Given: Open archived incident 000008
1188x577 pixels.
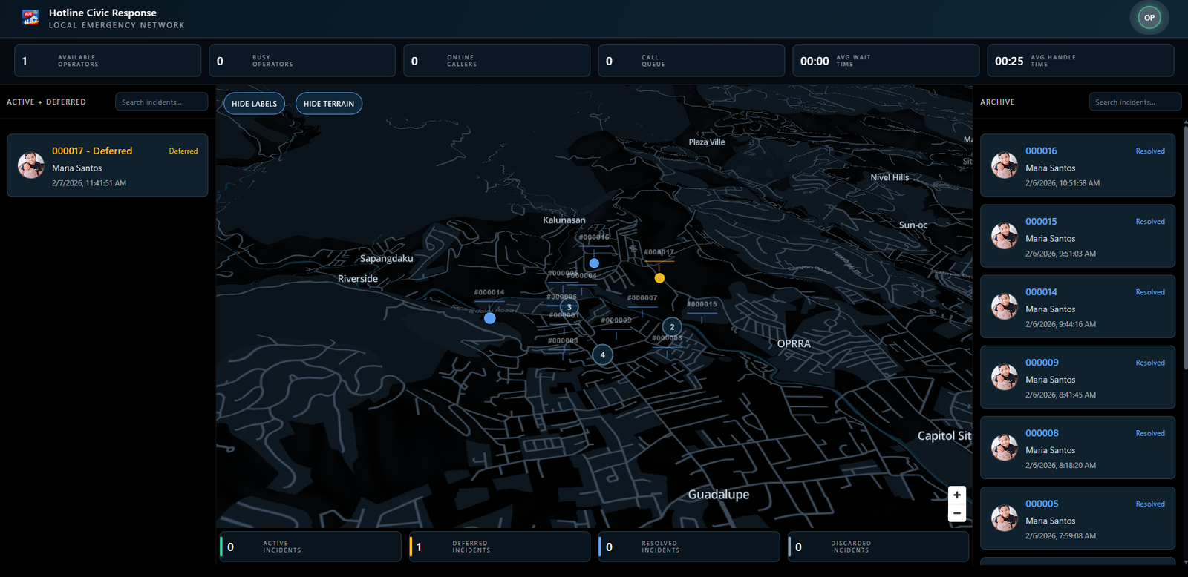Looking at the screenshot, I should pos(1077,447).
